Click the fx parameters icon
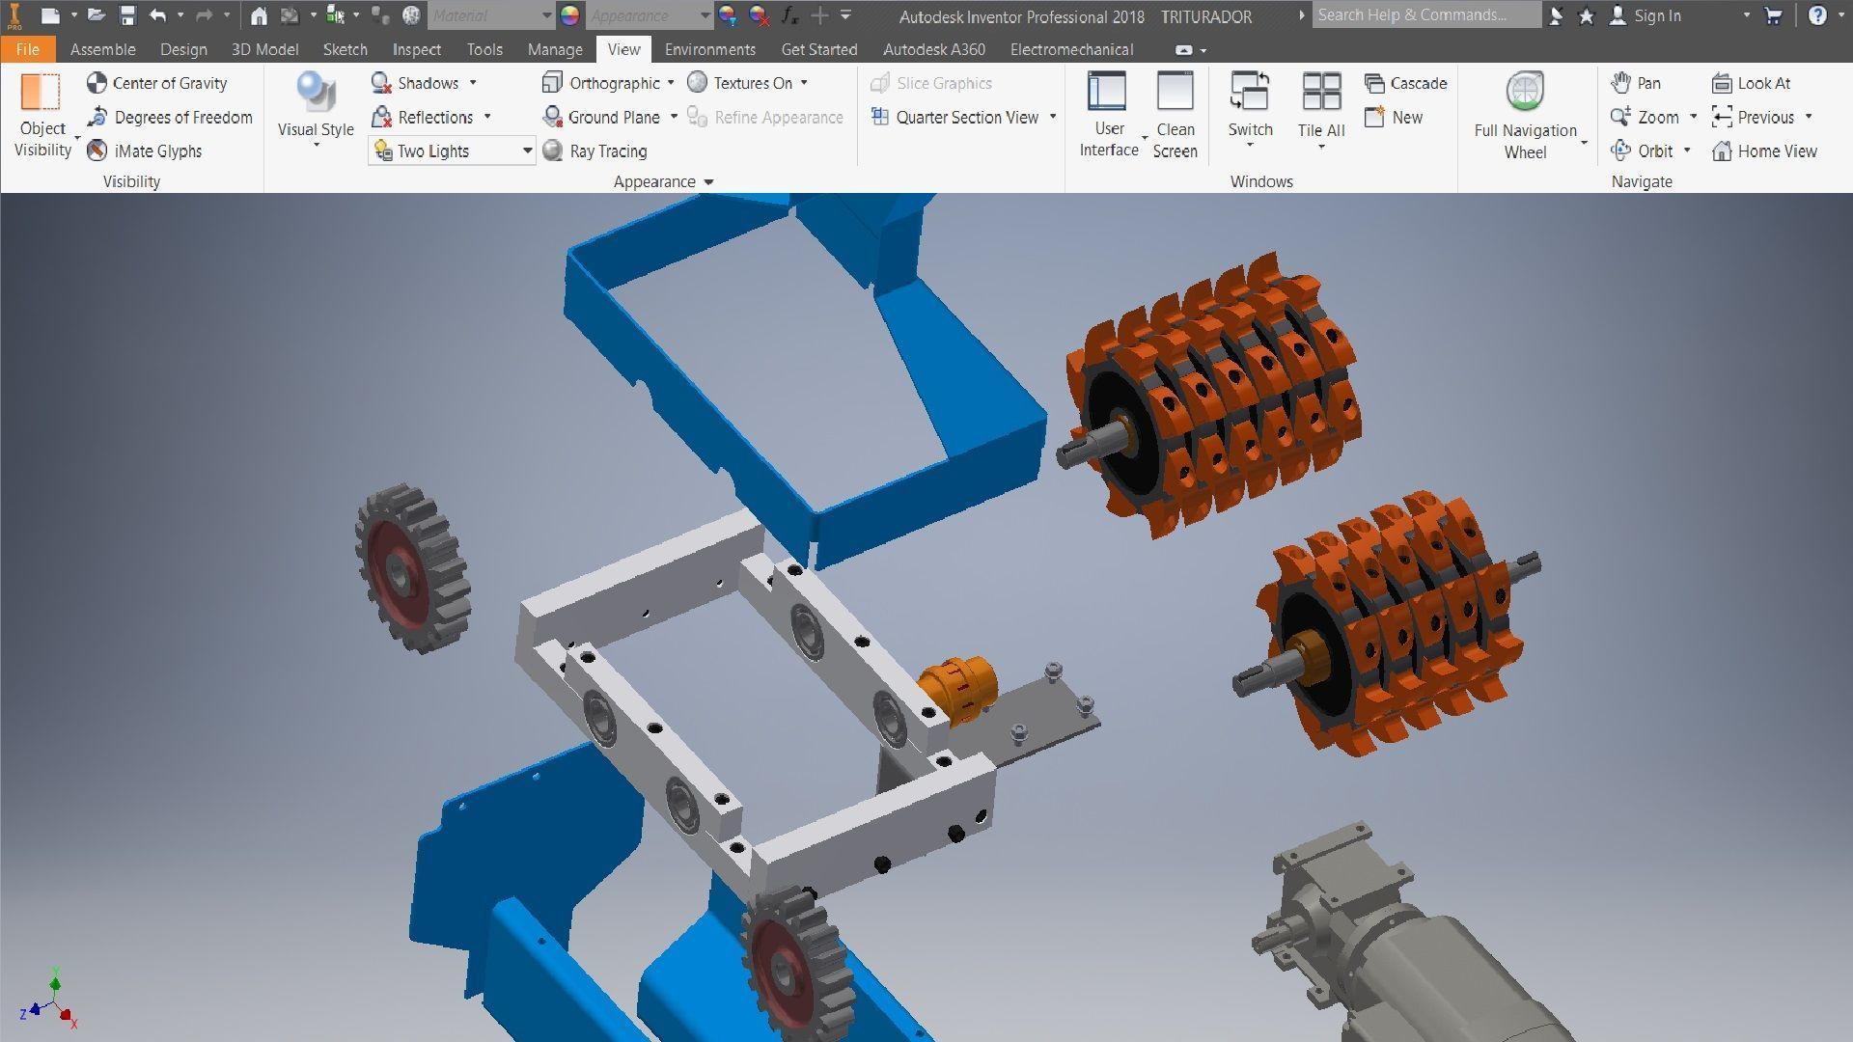This screenshot has width=1853, height=1042. coord(789,15)
